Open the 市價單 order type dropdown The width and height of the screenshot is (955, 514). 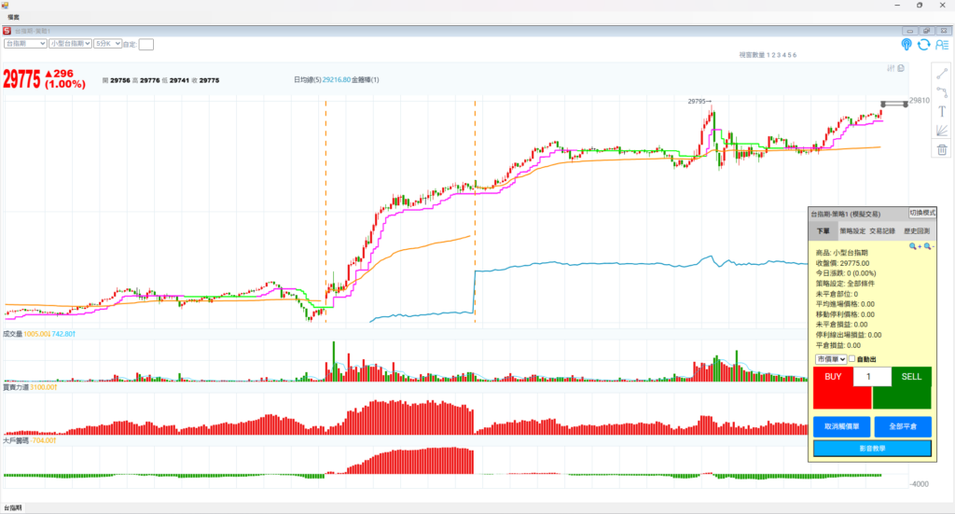[x=830, y=359]
